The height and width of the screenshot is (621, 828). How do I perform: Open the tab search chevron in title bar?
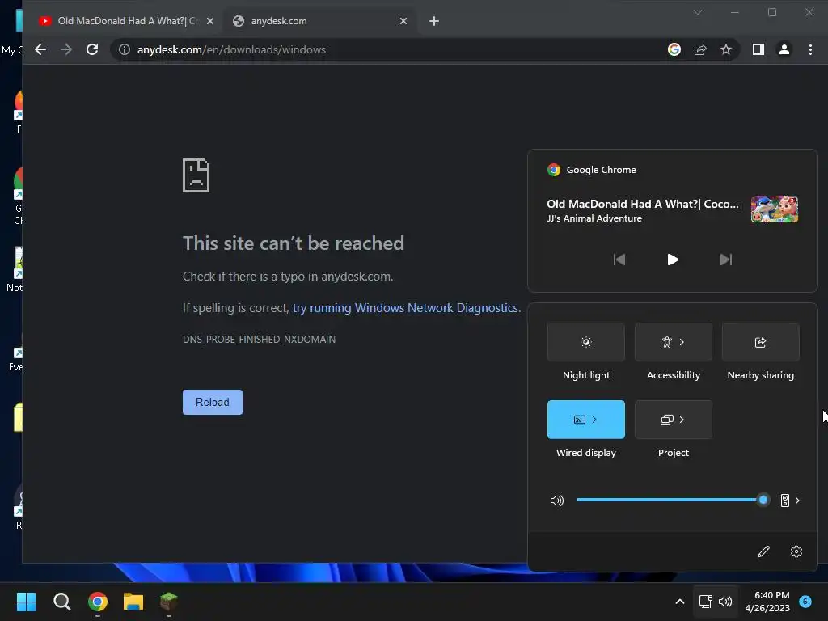tap(698, 12)
